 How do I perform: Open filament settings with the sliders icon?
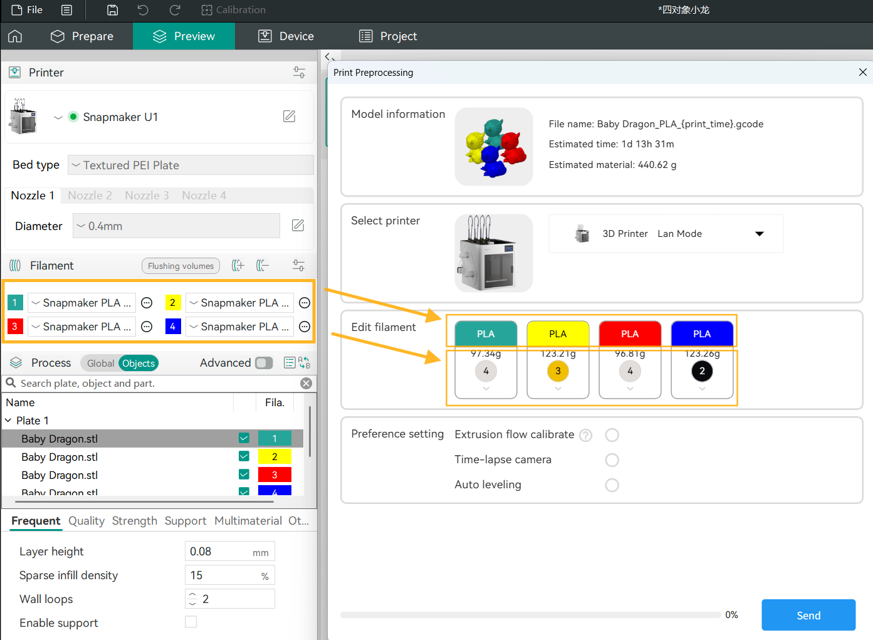[x=298, y=265]
